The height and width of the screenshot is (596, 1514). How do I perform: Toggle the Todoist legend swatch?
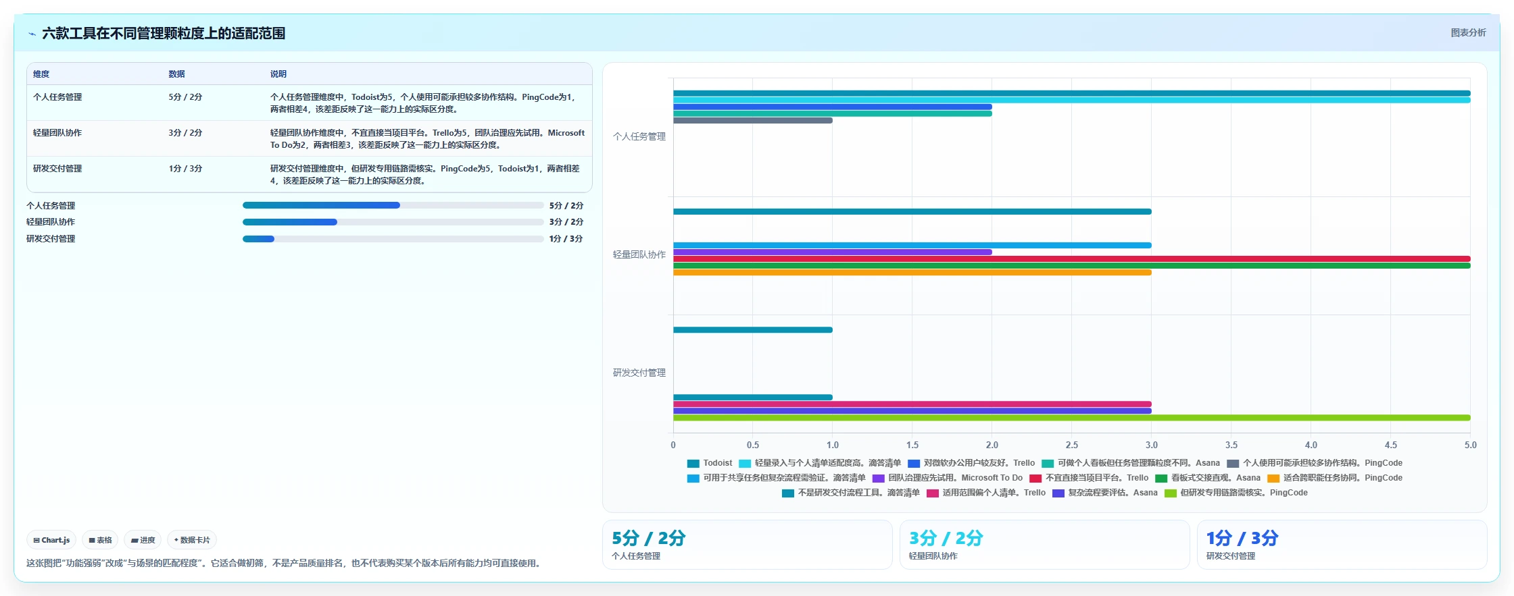[693, 464]
